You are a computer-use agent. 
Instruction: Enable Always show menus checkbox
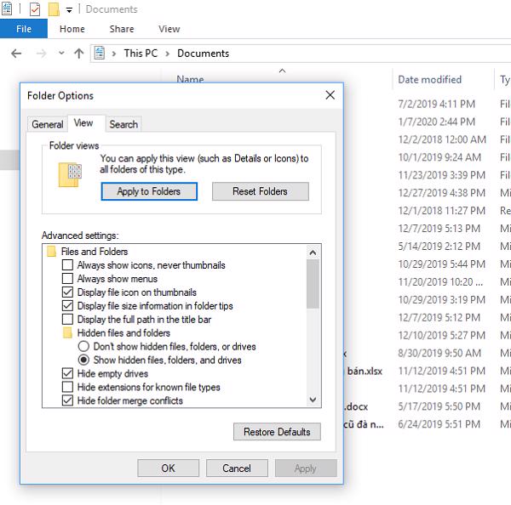[67, 279]
